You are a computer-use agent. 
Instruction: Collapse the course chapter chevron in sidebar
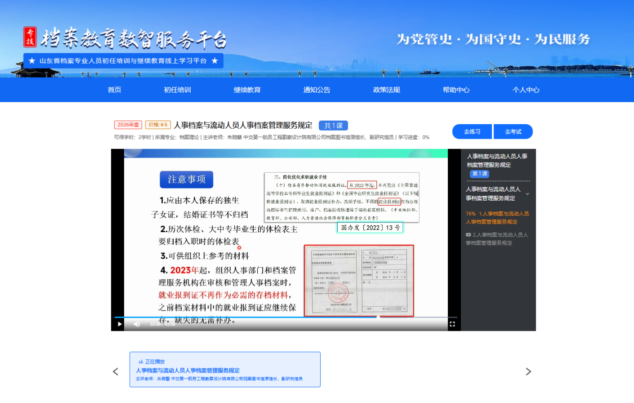[527, 194]
